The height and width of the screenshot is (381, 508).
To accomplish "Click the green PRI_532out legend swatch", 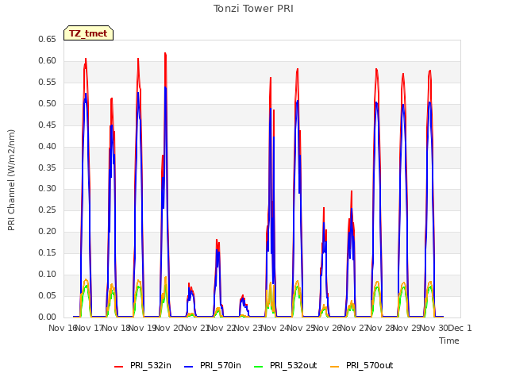I will 259,367.
